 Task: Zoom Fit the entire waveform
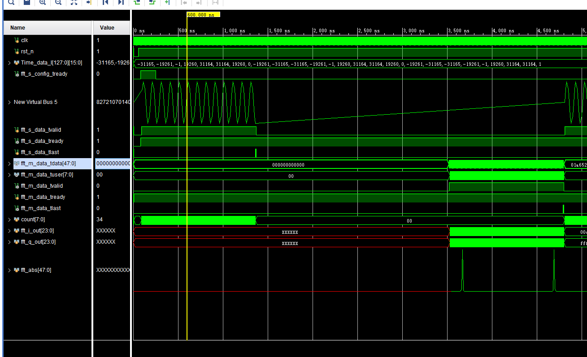coord(74,3)
